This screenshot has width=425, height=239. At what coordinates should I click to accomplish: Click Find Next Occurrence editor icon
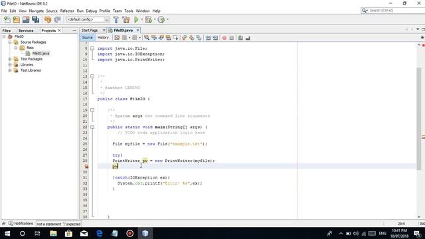click(x=161, y=38)
